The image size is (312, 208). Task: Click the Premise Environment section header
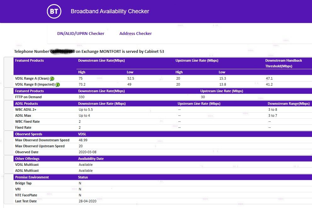pos(32,177)
